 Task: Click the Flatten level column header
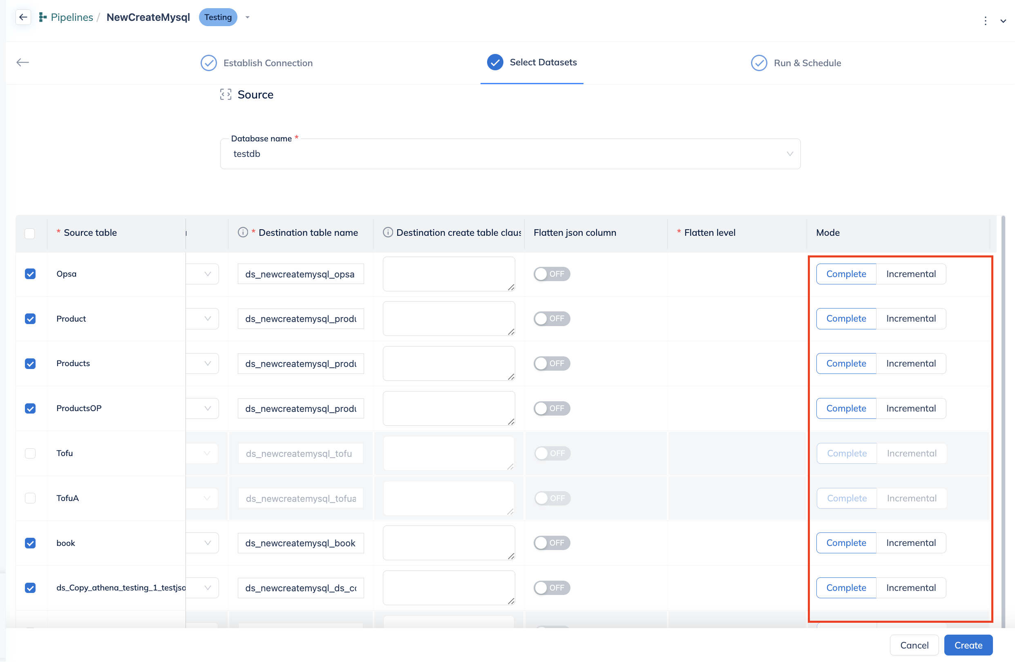(x=737, y=233)
